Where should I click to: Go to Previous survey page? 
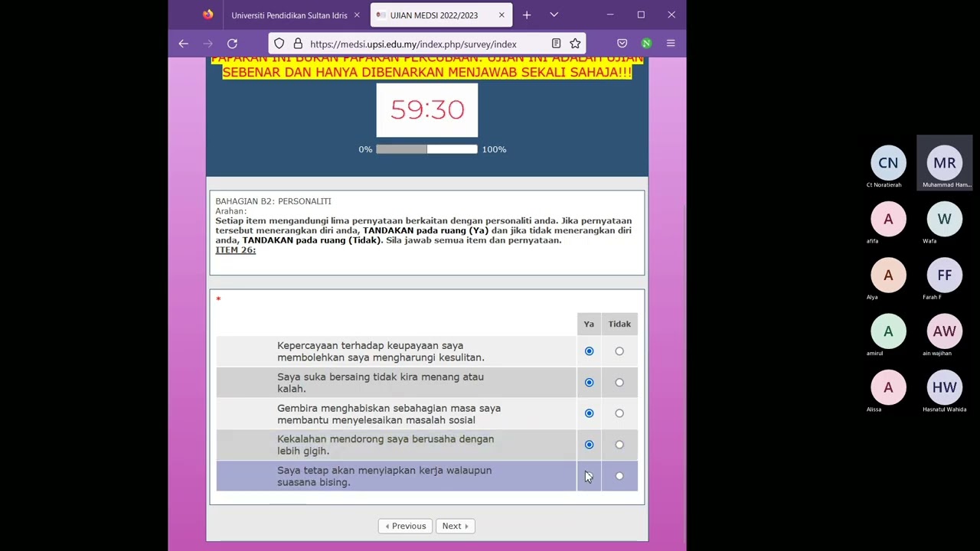405,526
